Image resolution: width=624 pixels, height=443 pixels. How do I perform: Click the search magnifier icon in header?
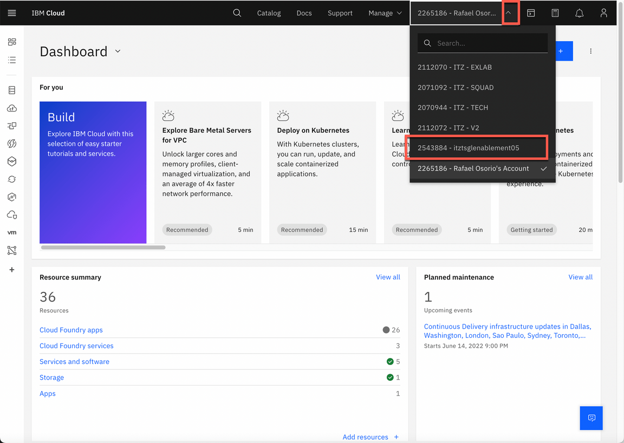click(x=237, y=13)
